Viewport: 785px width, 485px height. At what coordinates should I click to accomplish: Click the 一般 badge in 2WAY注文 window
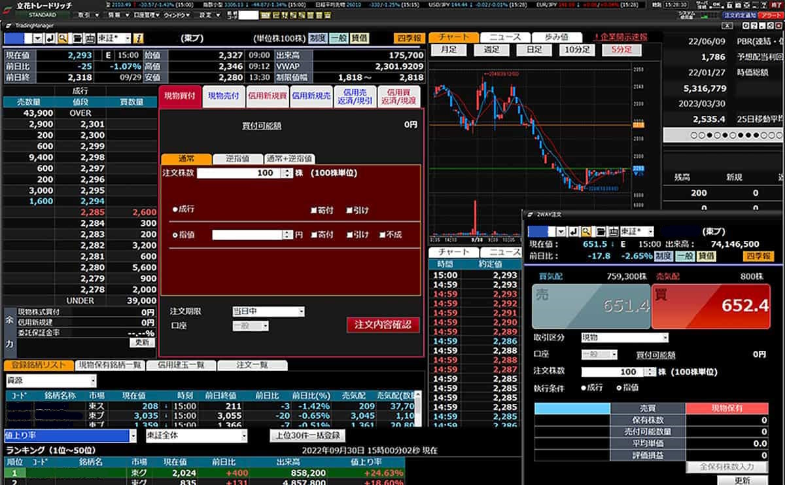[x=684, y=256]
